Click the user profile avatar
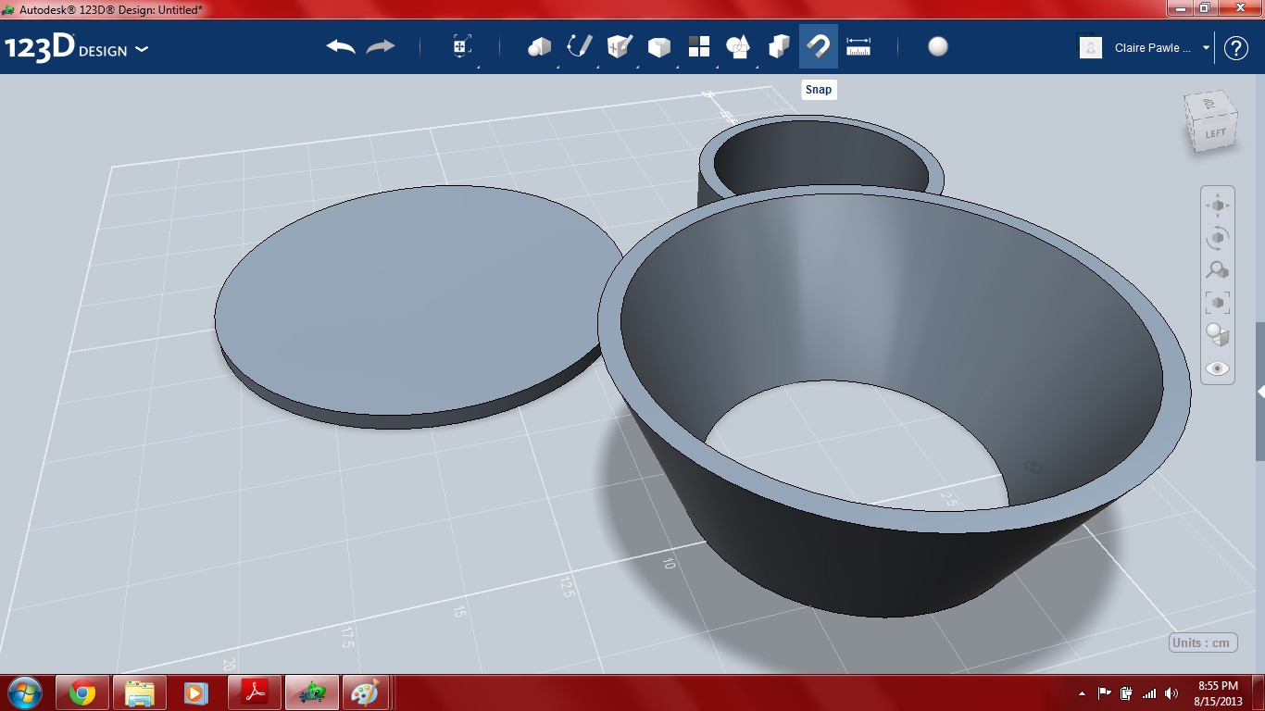 point(1091,47)
